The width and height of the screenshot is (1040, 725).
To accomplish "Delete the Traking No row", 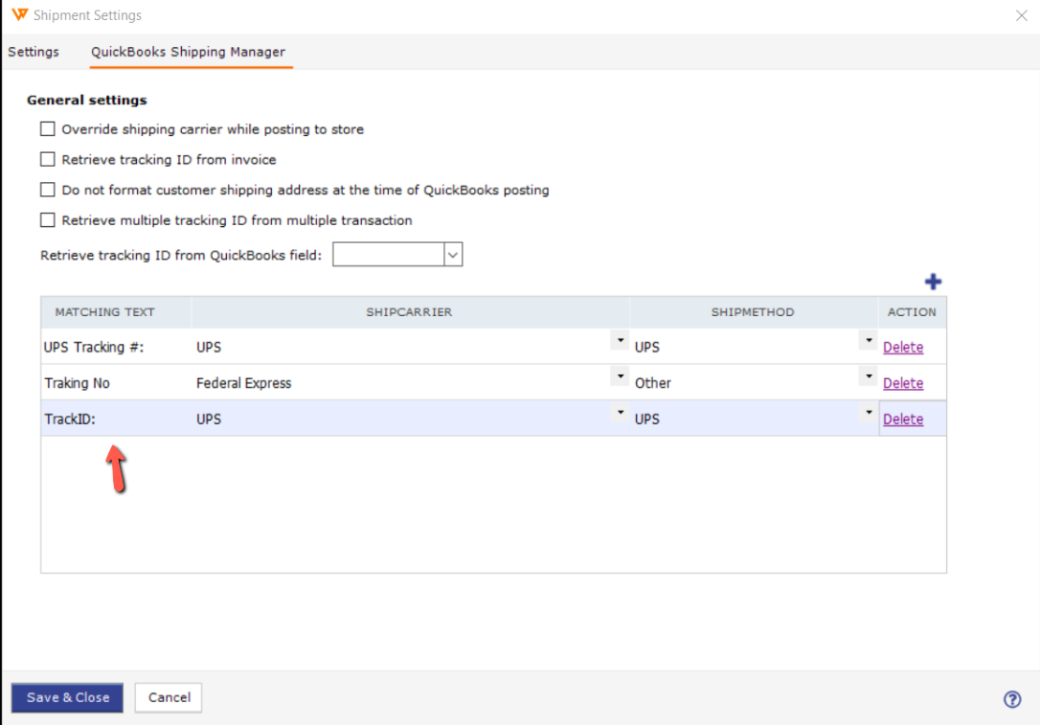I will (x=903, y=383).
